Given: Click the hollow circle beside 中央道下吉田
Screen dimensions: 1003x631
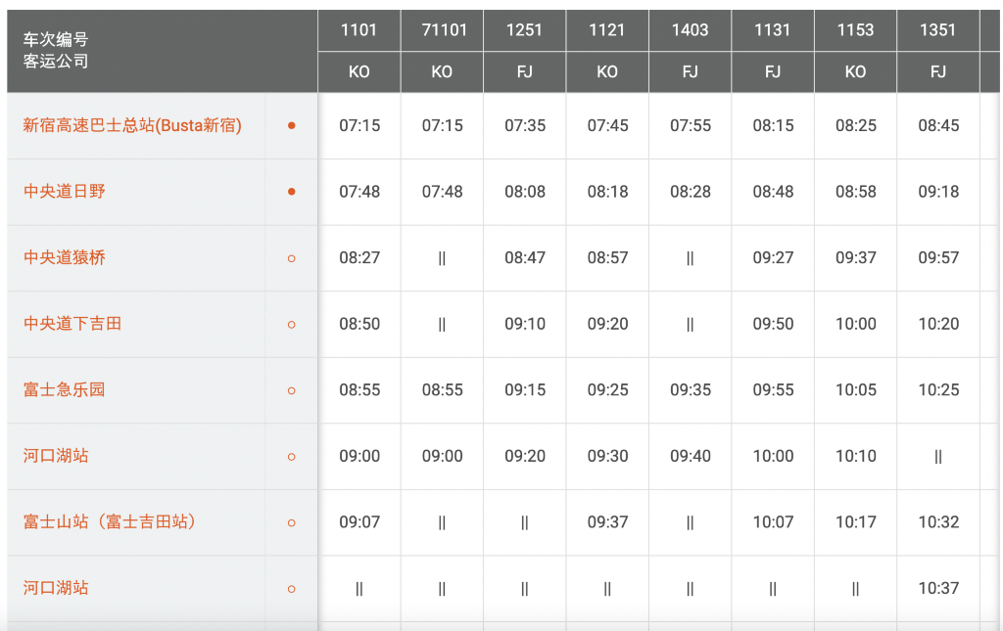Looking at the screenshot, I should pos(291,324).
